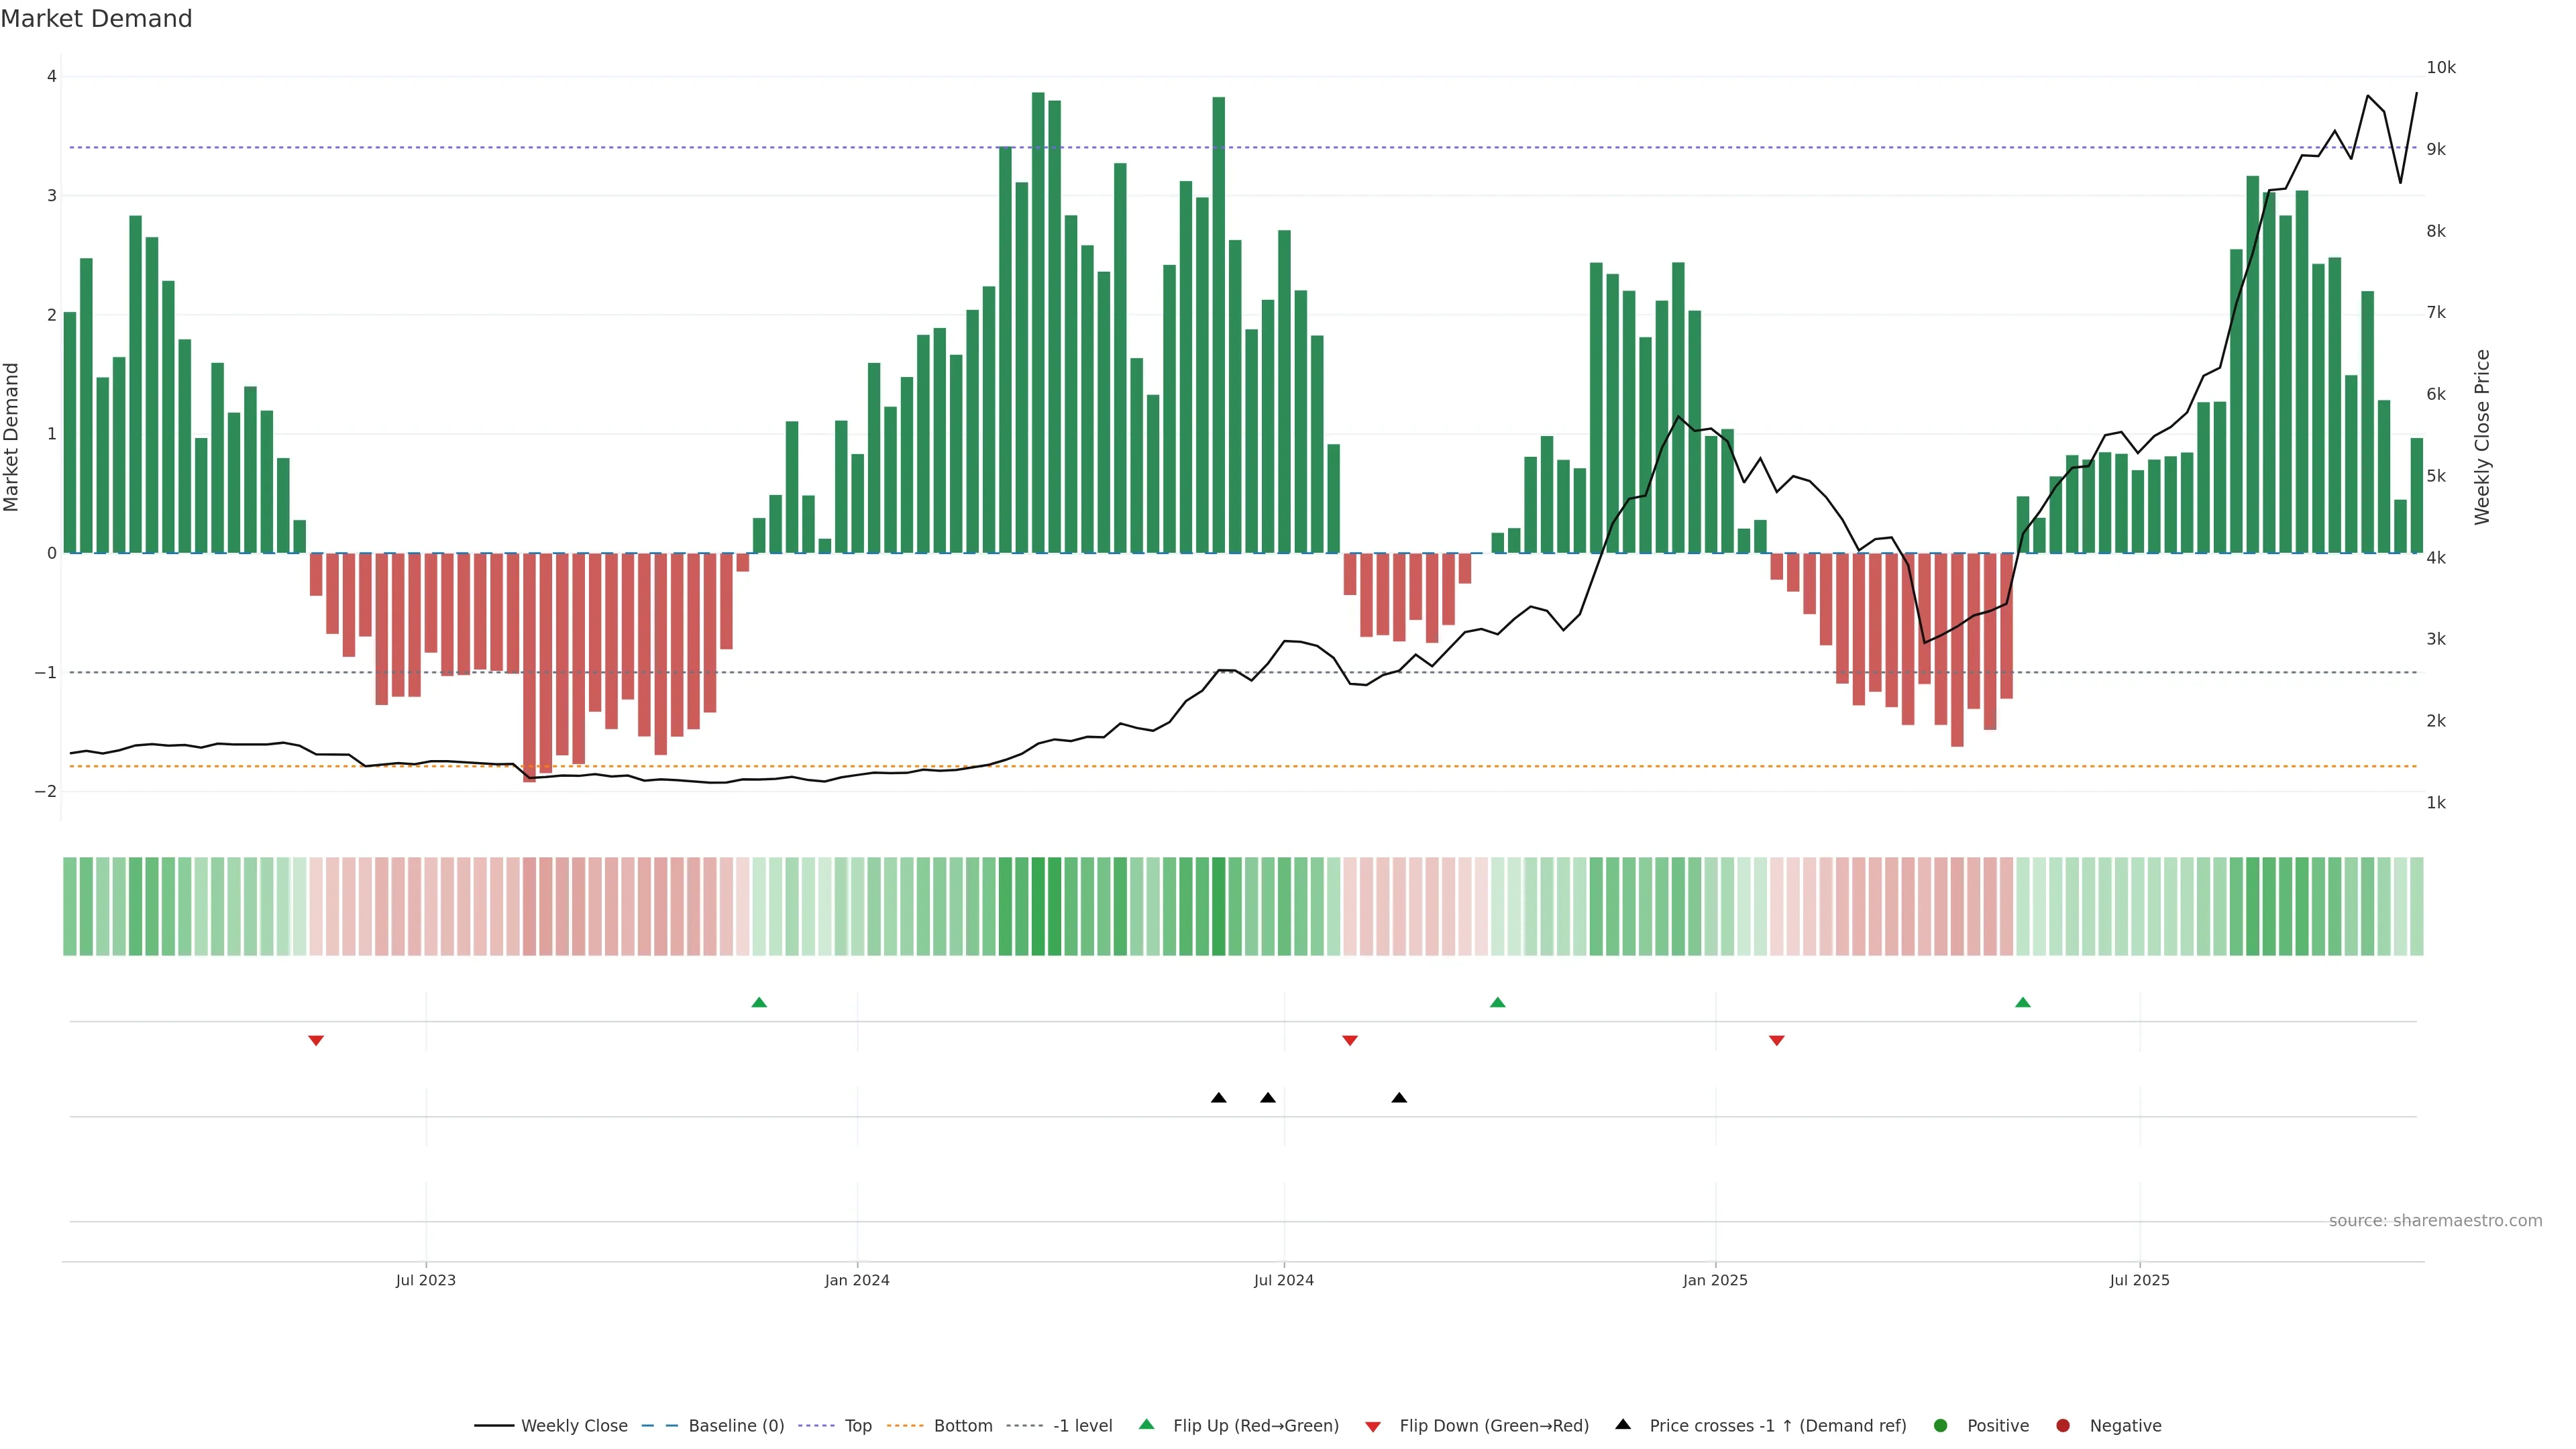Click the black Price crosses legend triangle
The image size is (2576, 1449).
[1623, 1424]
